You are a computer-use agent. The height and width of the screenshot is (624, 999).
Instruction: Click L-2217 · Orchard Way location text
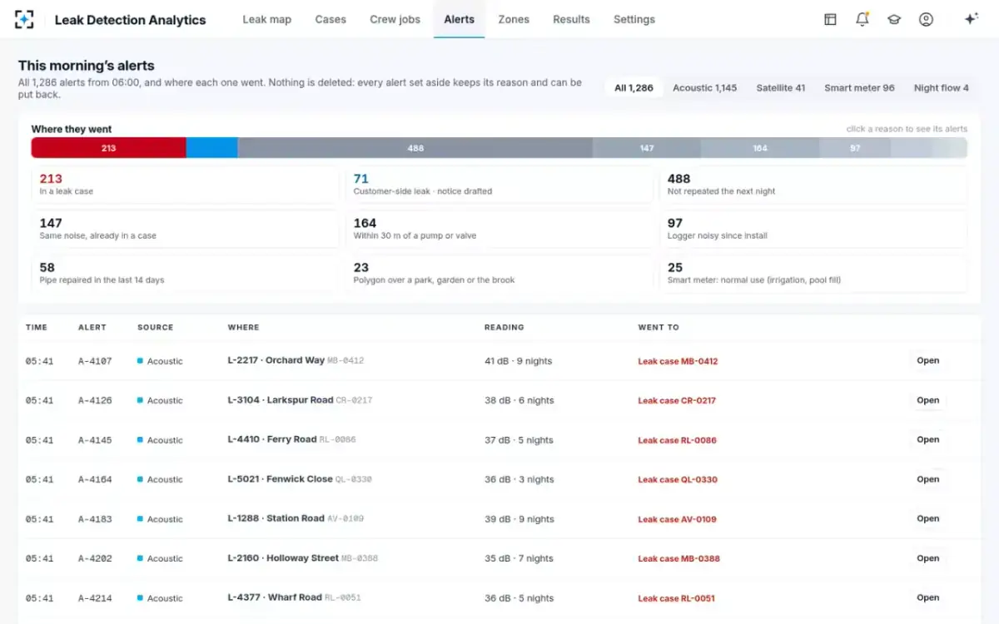(276, 360)
